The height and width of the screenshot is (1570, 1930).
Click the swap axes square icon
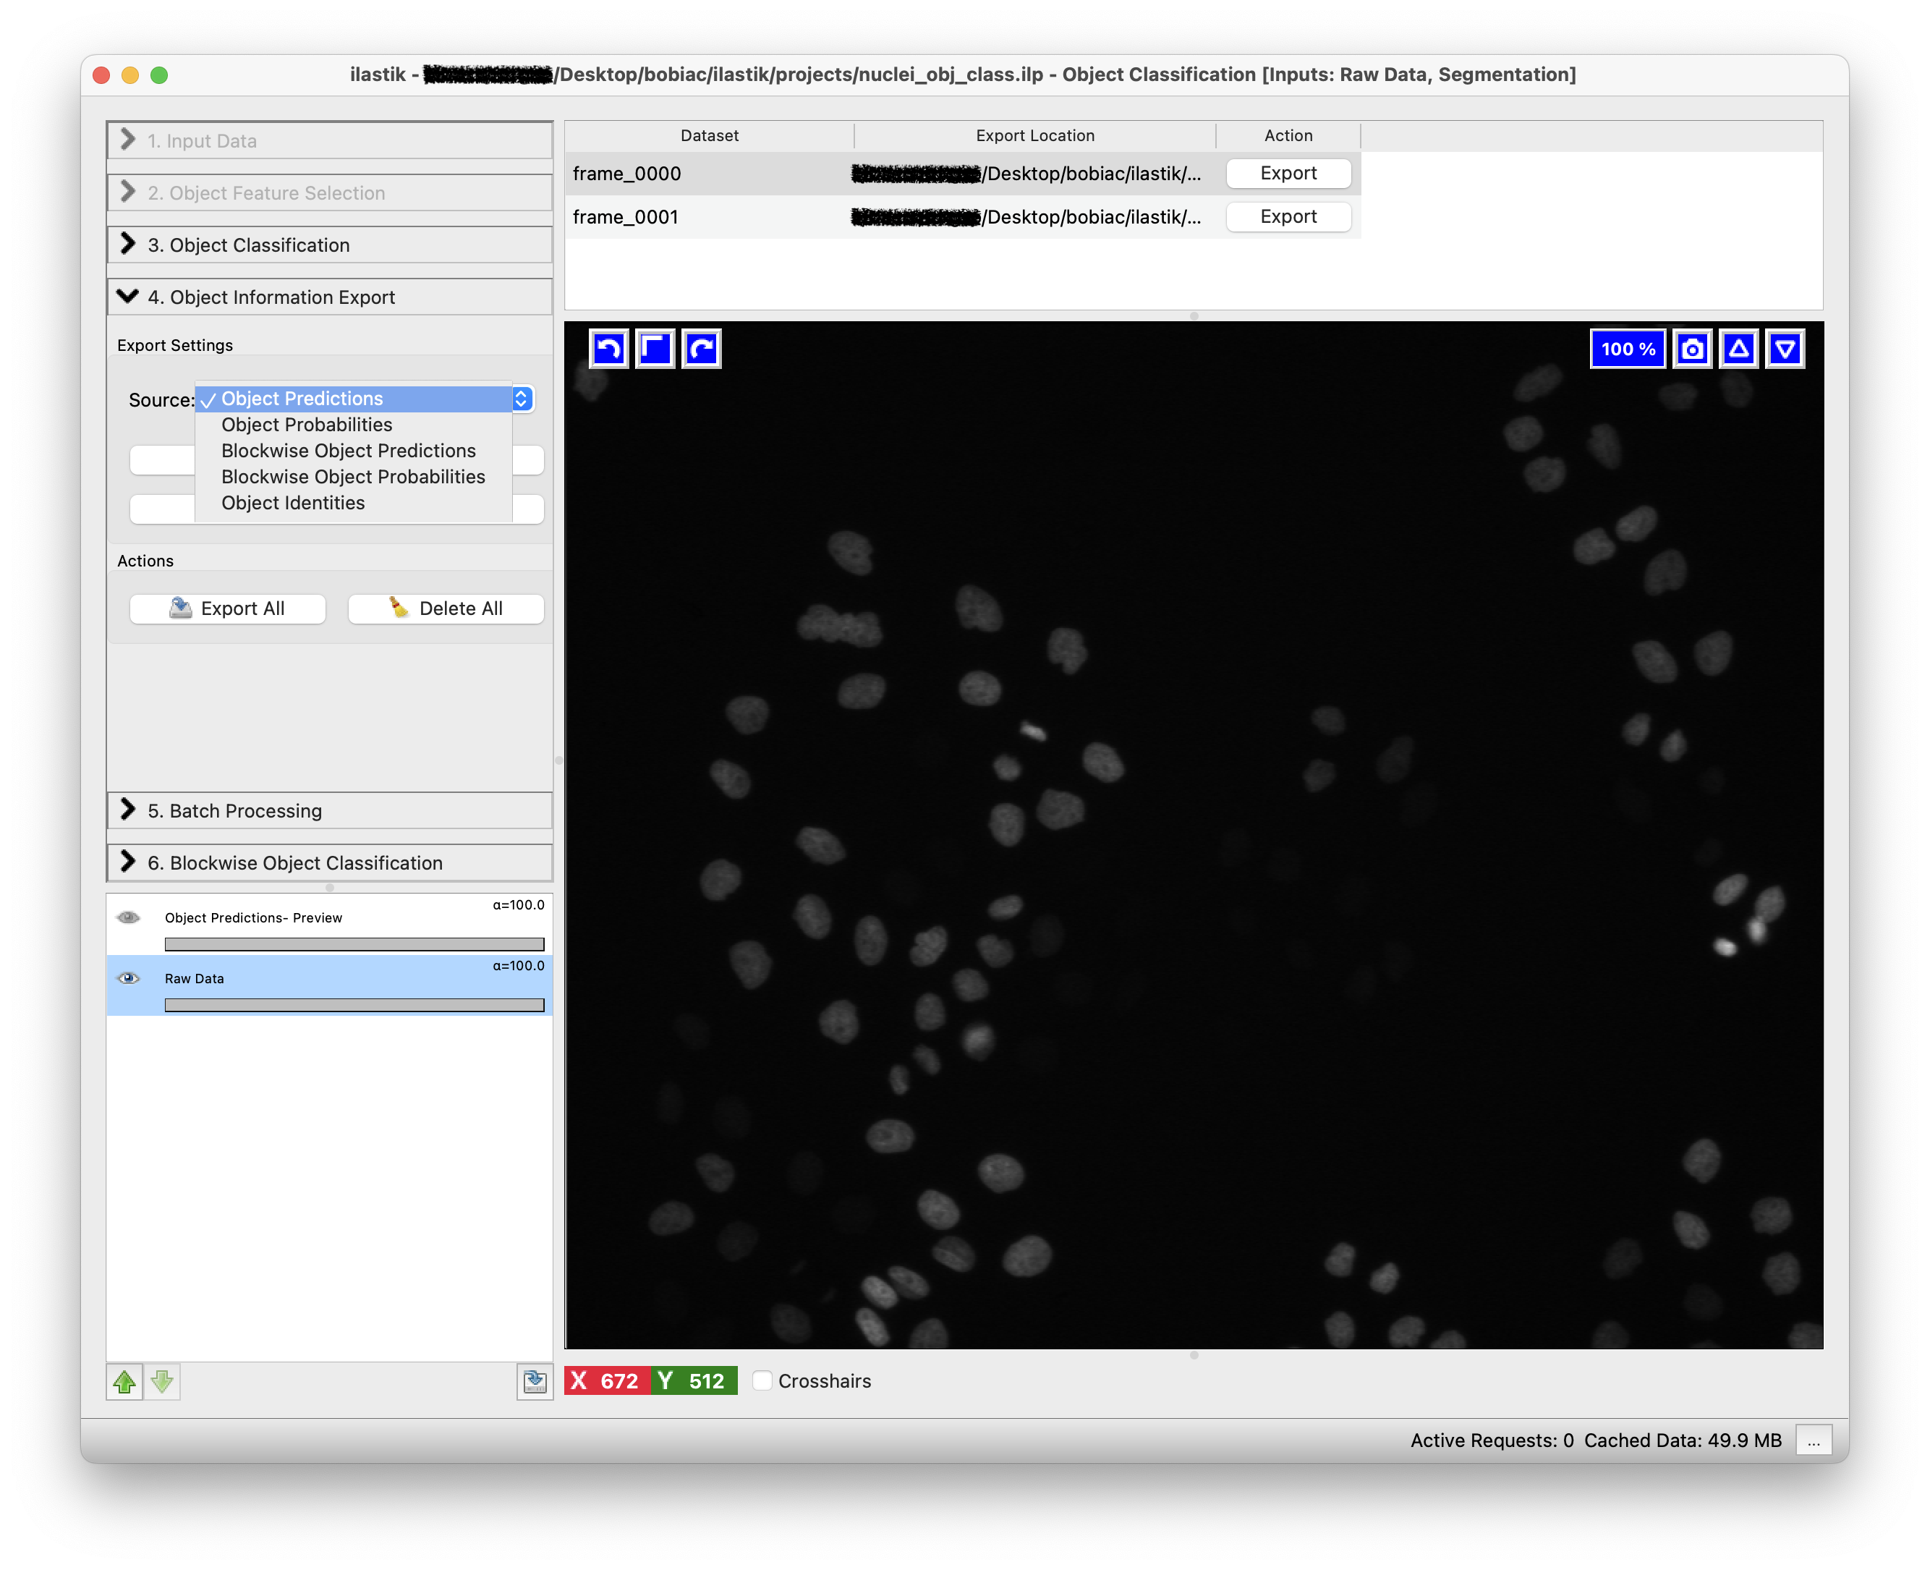[655, 349]
